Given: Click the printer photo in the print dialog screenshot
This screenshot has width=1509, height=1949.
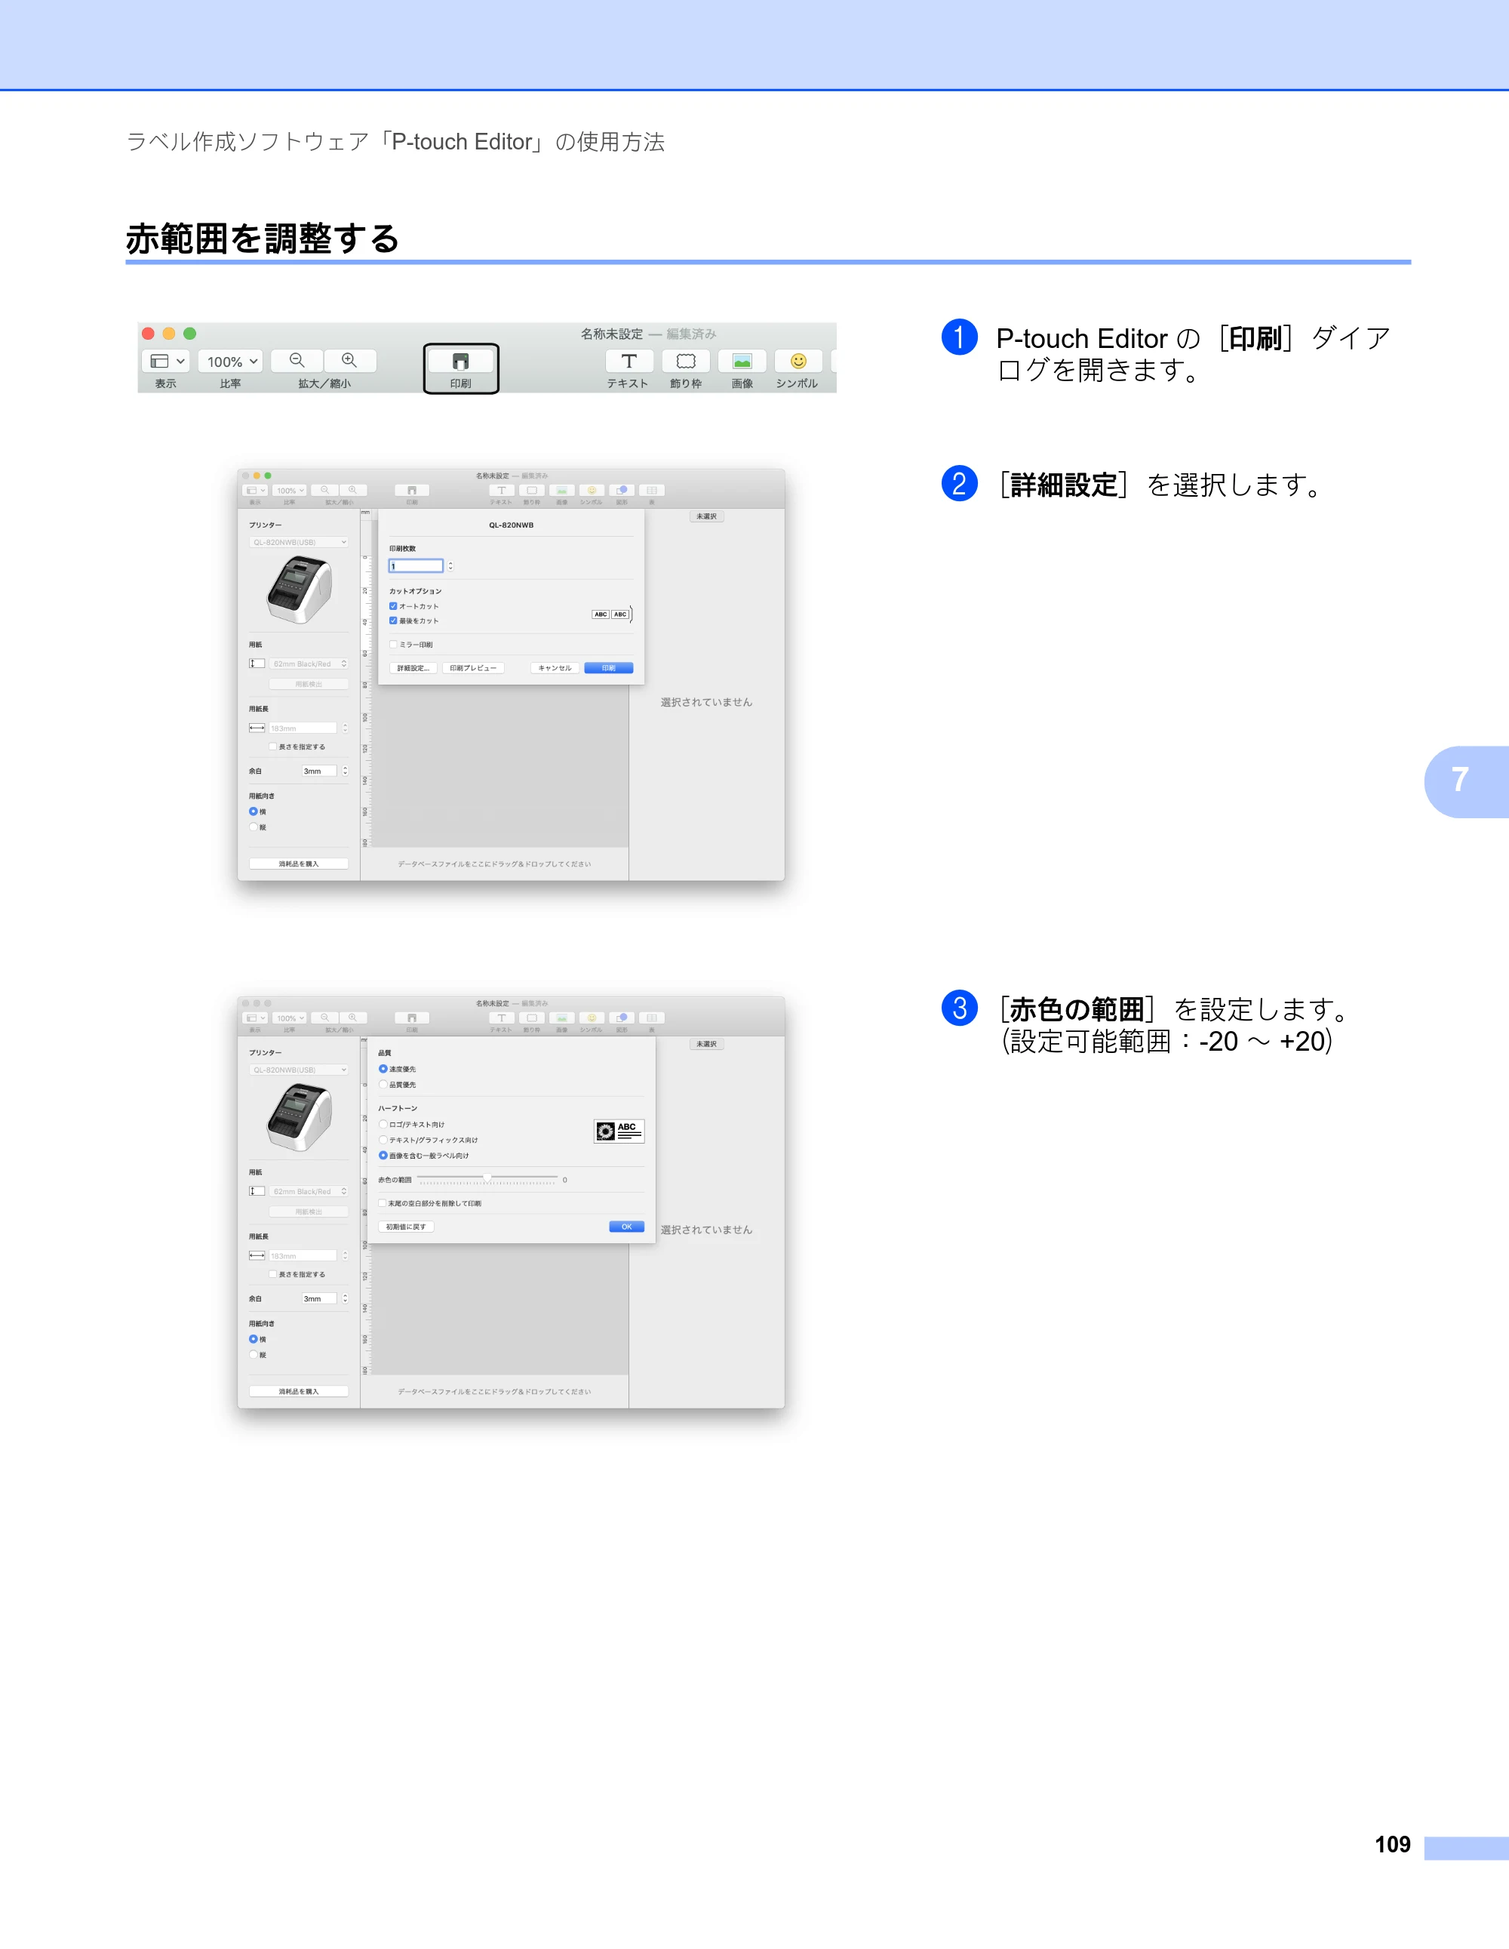Looking at the screenshot, I should [300, 589].
